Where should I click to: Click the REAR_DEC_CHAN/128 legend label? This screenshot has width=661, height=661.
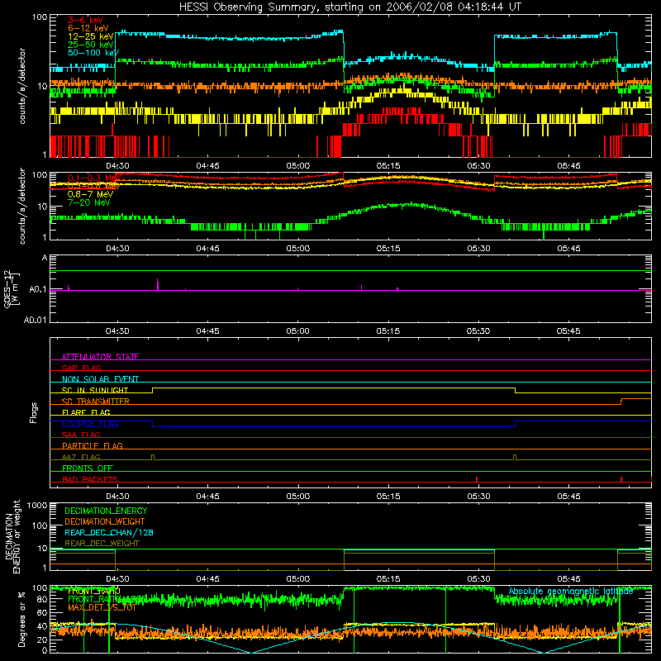pos(109,532)
